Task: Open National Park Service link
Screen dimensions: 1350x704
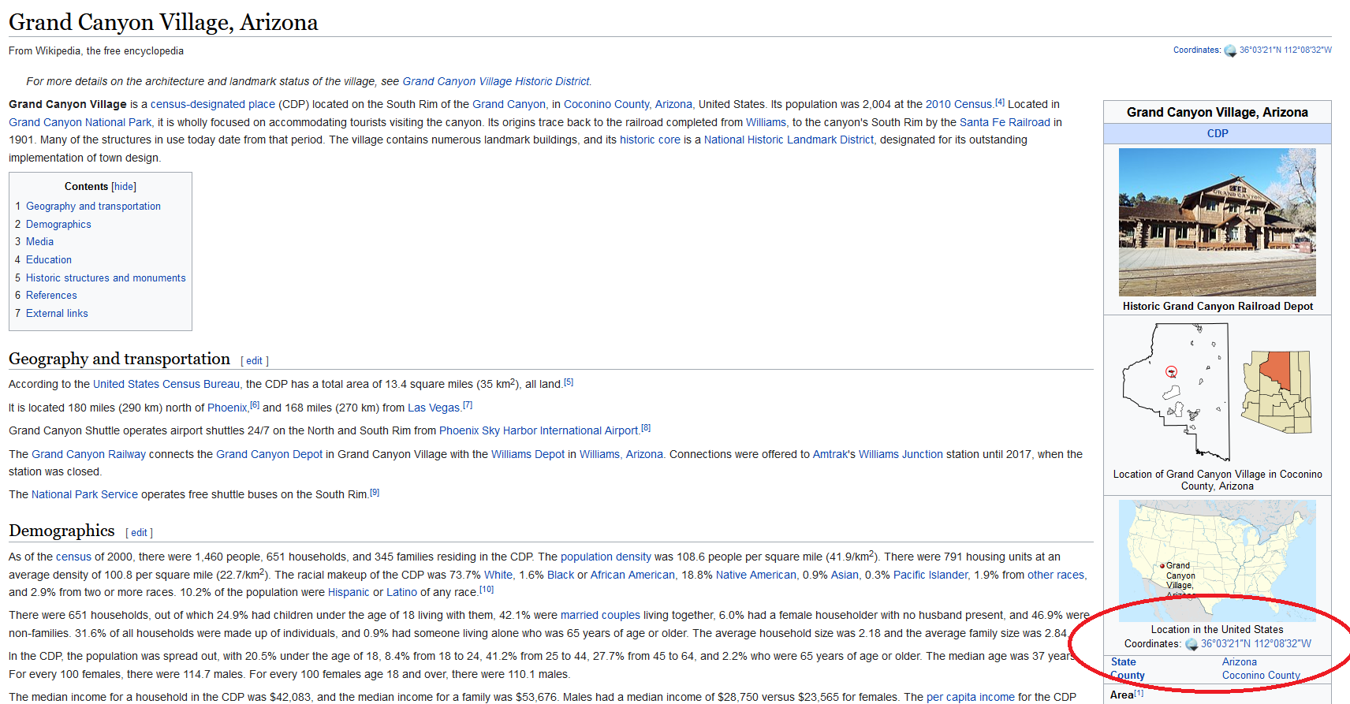Action: 84,494
